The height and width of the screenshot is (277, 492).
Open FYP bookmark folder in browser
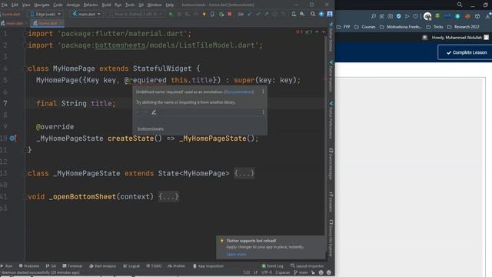pos(344,27)
